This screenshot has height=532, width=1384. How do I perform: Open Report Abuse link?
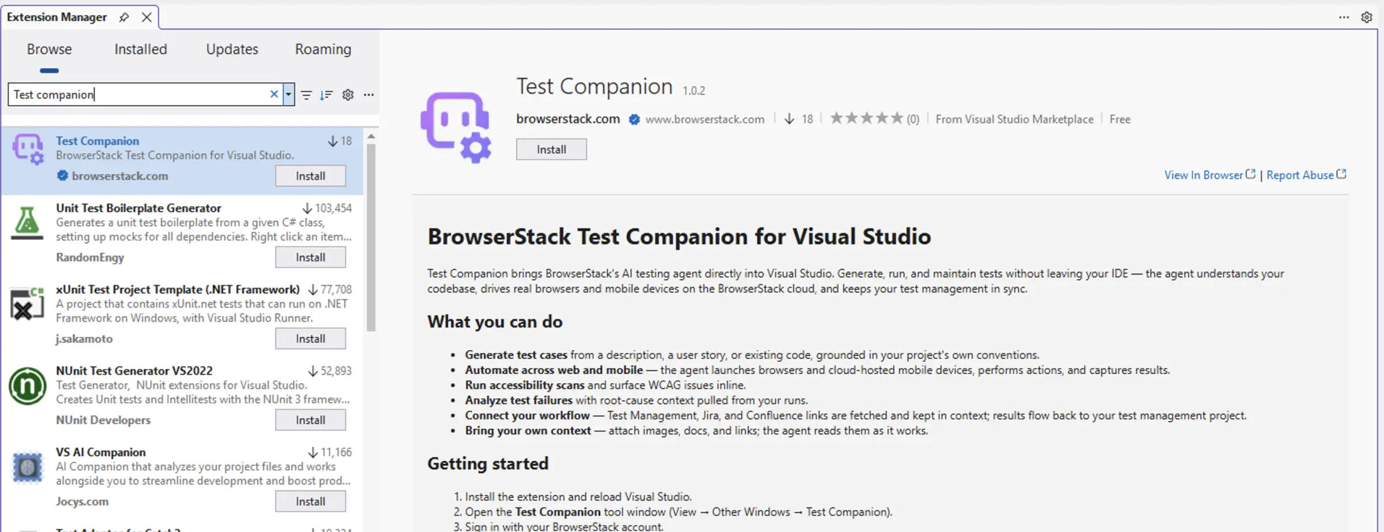[1306, 175]
